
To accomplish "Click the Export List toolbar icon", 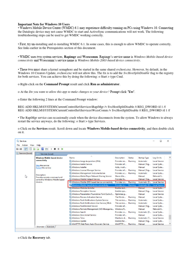I will 38,149.
